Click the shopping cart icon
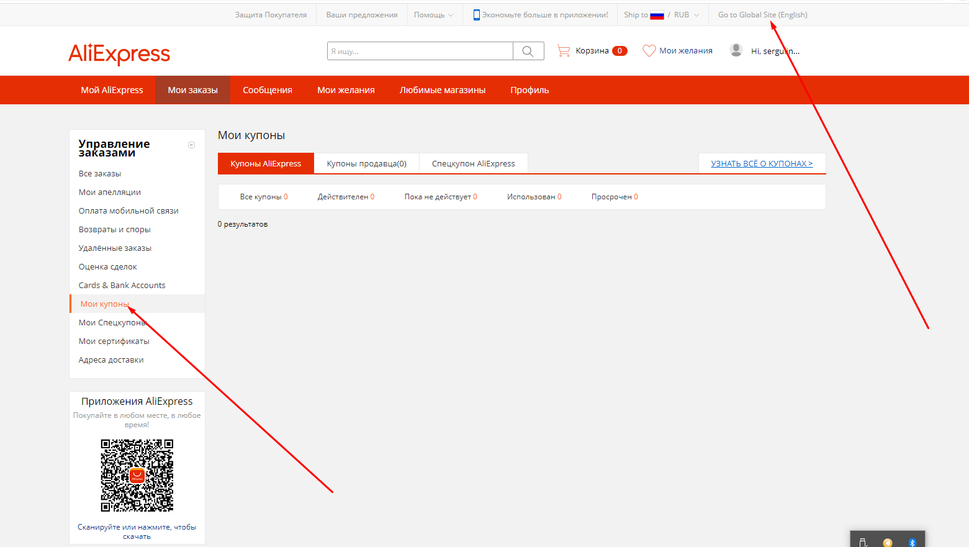Screen dimensions: 969x547 [x=564, y=51]
